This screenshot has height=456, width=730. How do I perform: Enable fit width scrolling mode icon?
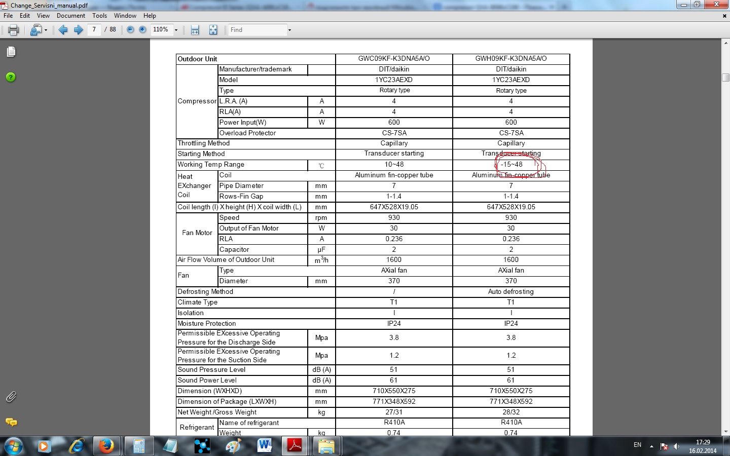pyautogui.click(x=195, y=30)
